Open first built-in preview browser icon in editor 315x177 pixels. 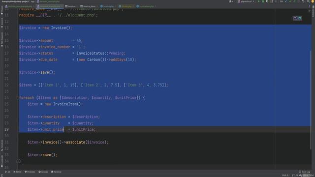(x=295, y=18)
